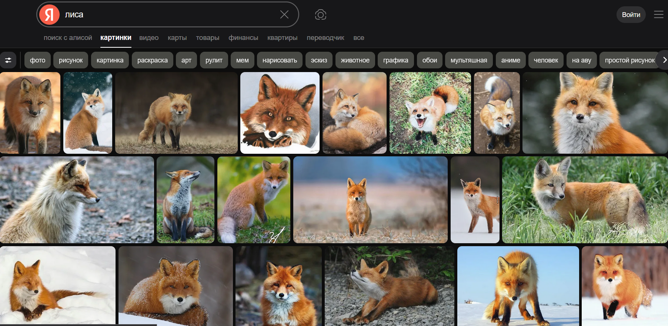Open fox standing in blurred field photo
The height and width of the screenshot is (326, 668).
click(x=370, y=200)
